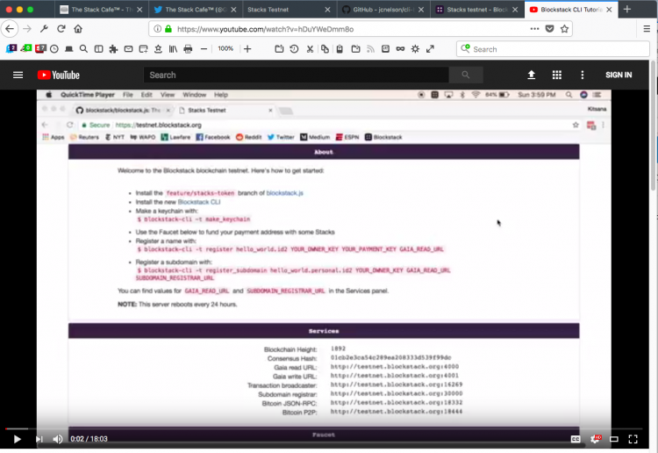
Task: Open YouTube settings vertical dots menu
Action: 582,75
